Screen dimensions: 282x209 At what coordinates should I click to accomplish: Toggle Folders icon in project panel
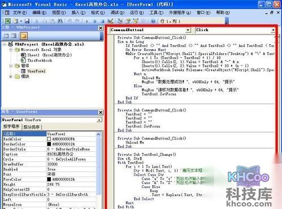coord(24,36)
